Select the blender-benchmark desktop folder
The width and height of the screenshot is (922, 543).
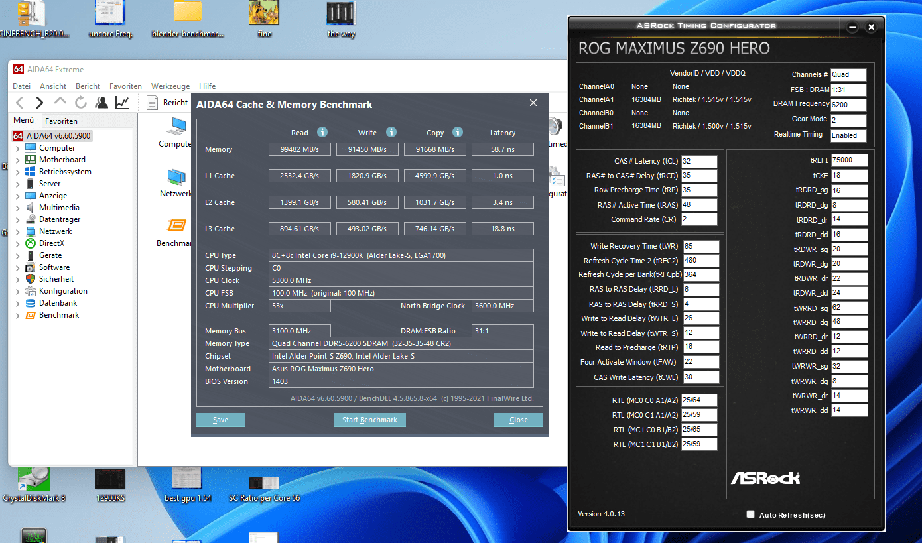pyautogui.click(x=188, y=19)
